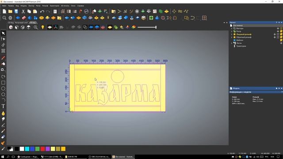This screenshot has height=159, width=283.
Task: Toggle visibility bulb for Шаблон row
Action: click(x=281, y=40)
